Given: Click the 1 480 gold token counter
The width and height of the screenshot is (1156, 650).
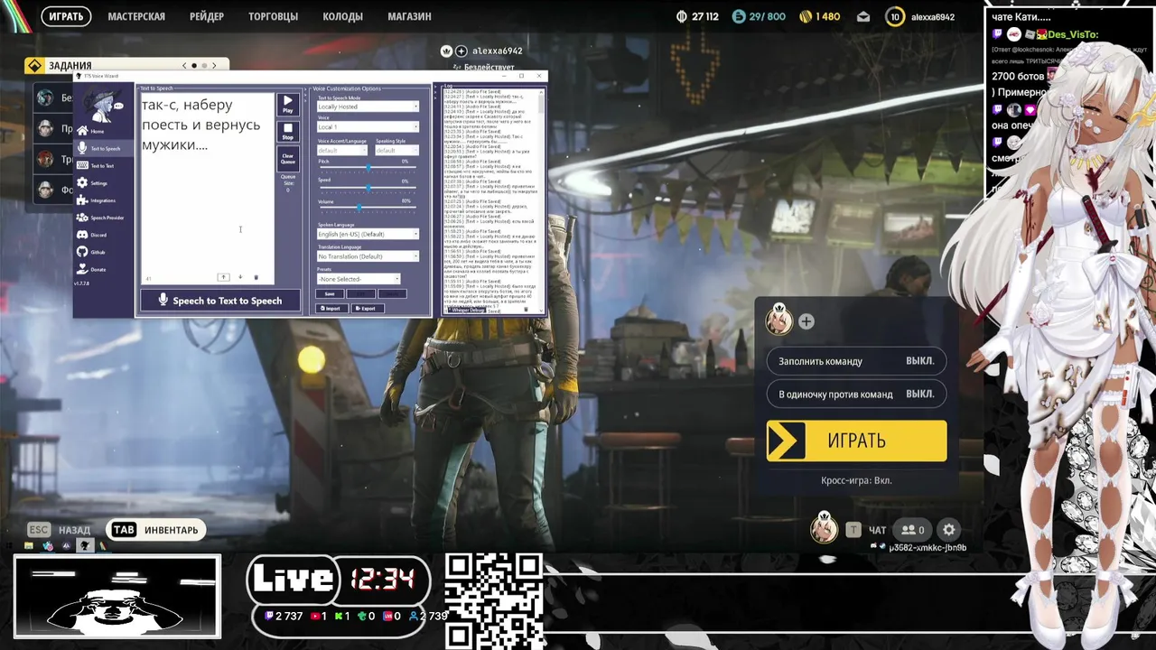Looking at the screenshot, I should [818, 16].
